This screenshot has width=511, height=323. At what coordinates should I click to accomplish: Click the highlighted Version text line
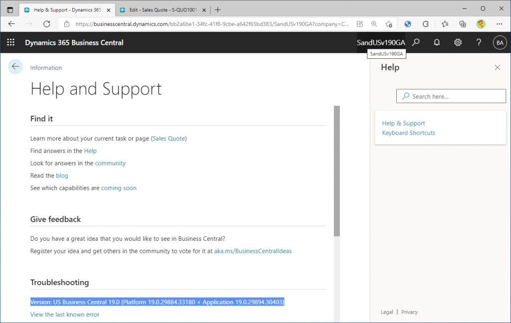click(x=157, y=302)
